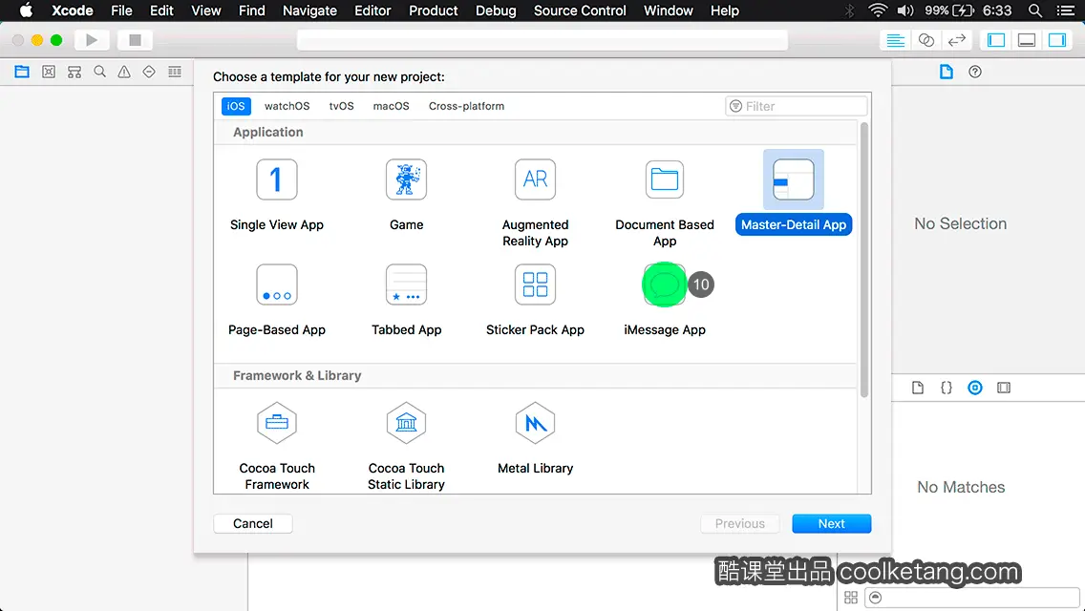
Task: Select the Tabbed App template
Action: (x=406, y=300)
